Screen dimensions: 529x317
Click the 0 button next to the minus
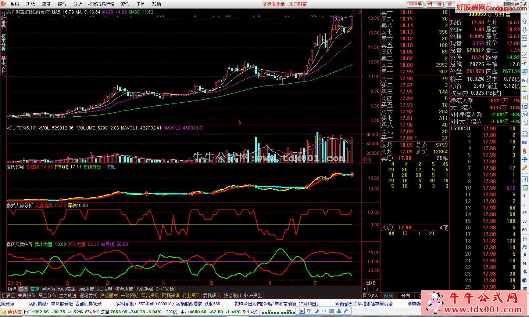(x=376, y=289)
